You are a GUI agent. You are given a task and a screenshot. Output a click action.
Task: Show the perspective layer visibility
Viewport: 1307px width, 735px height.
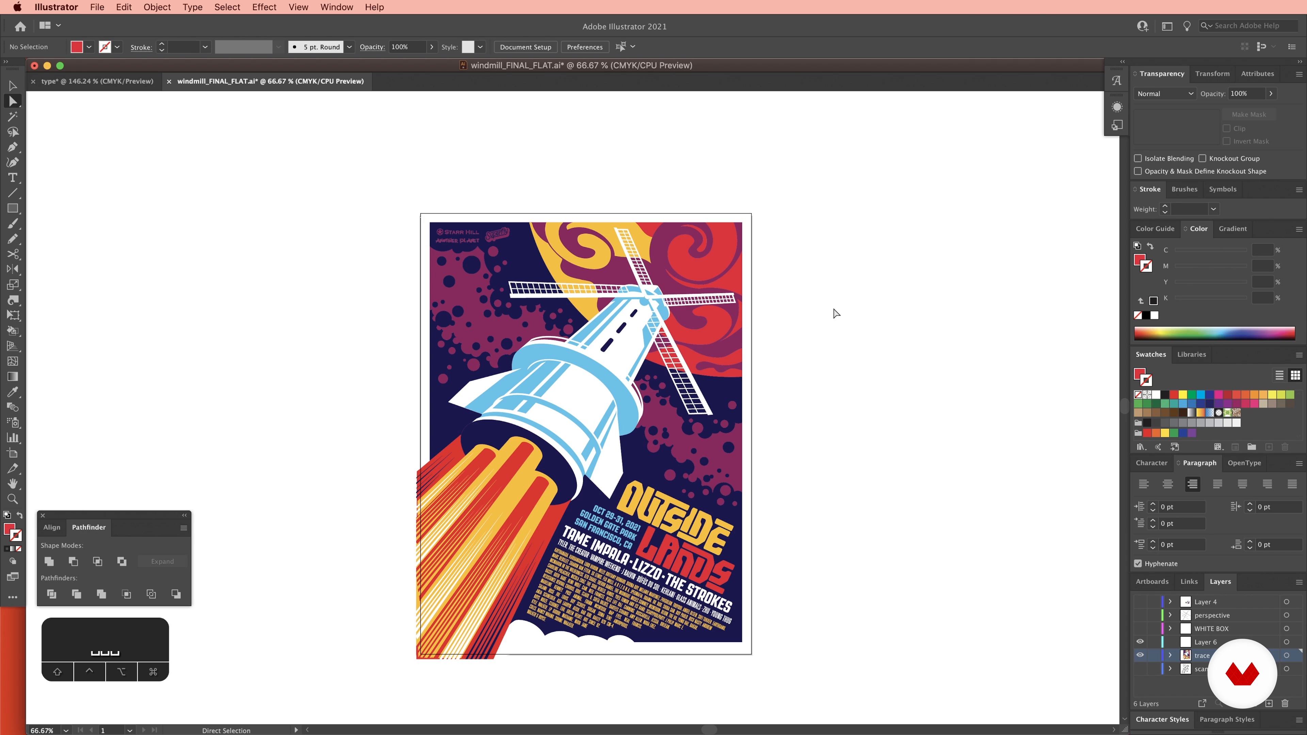(x=1140, y=615)
